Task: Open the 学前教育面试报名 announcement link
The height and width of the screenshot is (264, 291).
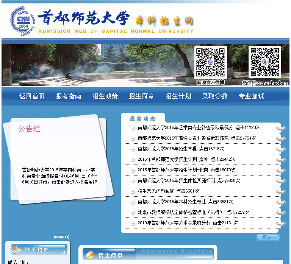Action: 59,176
